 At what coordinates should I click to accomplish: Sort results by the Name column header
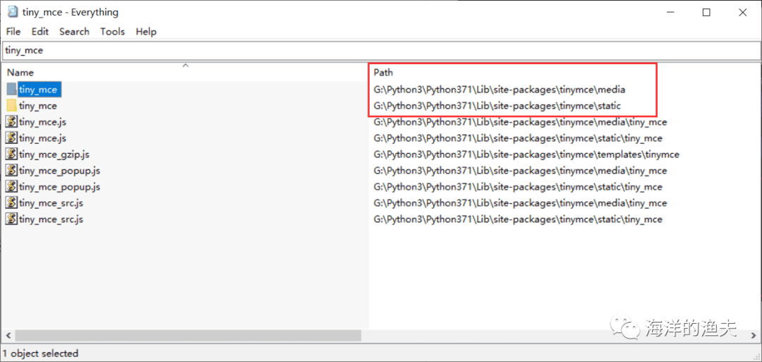(185, 73)
